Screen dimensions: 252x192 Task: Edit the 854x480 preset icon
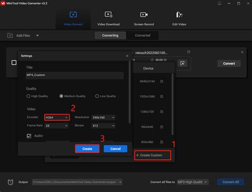click(162, 142)
